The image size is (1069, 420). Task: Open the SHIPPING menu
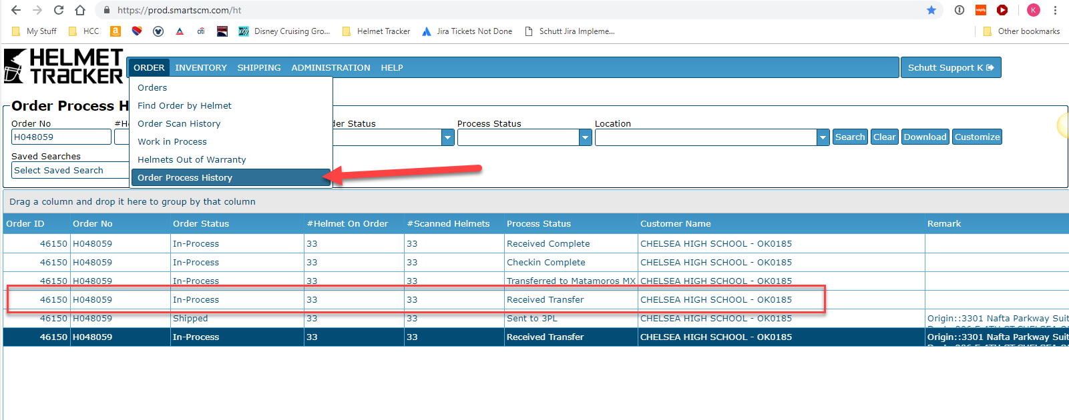point(259,67)
